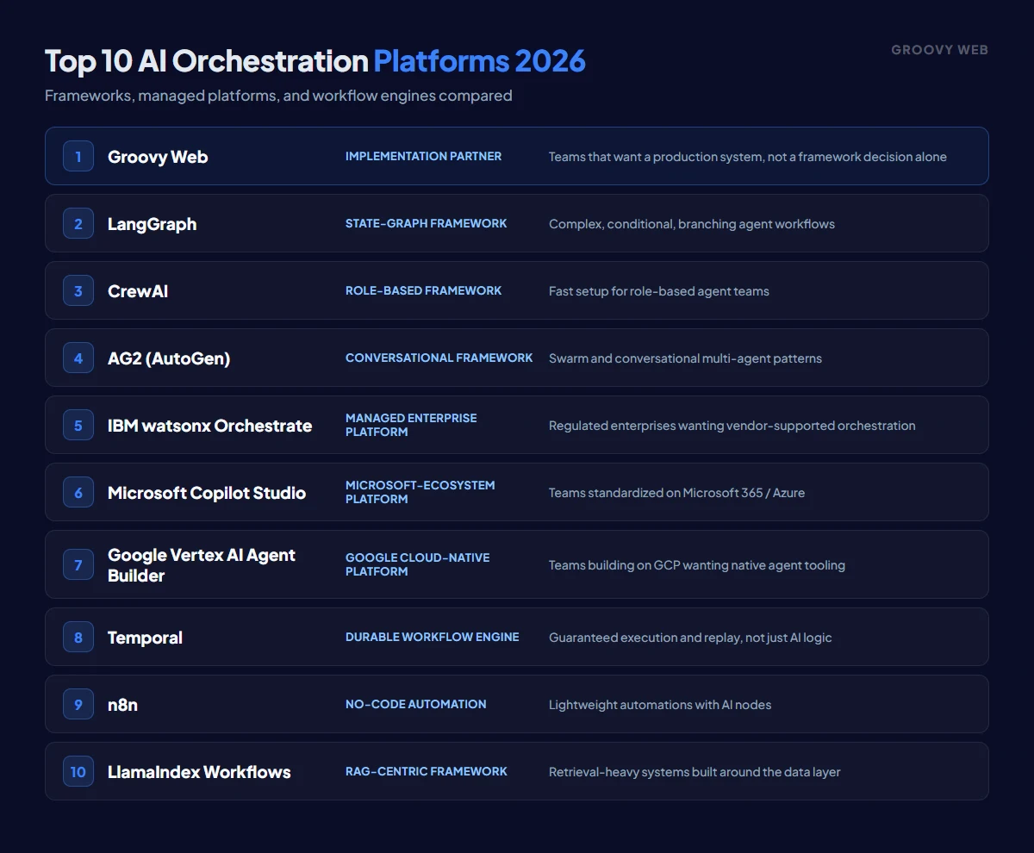Click description 'Complex, conditional, branching agent workflows'
The width and height of the screenshot is (1034, 853).
pos(692,224)
